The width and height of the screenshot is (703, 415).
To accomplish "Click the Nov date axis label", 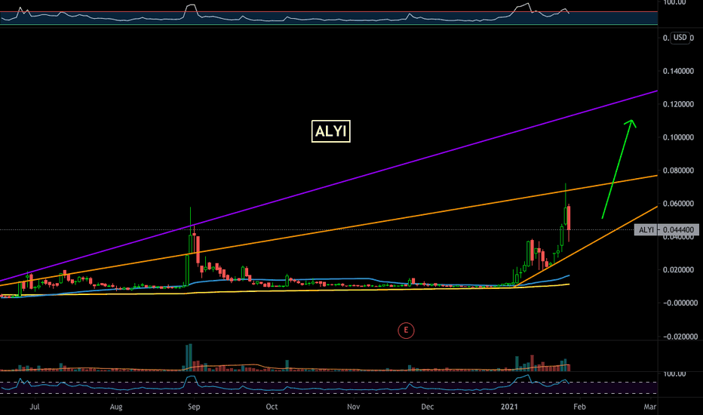I will 353,407.
